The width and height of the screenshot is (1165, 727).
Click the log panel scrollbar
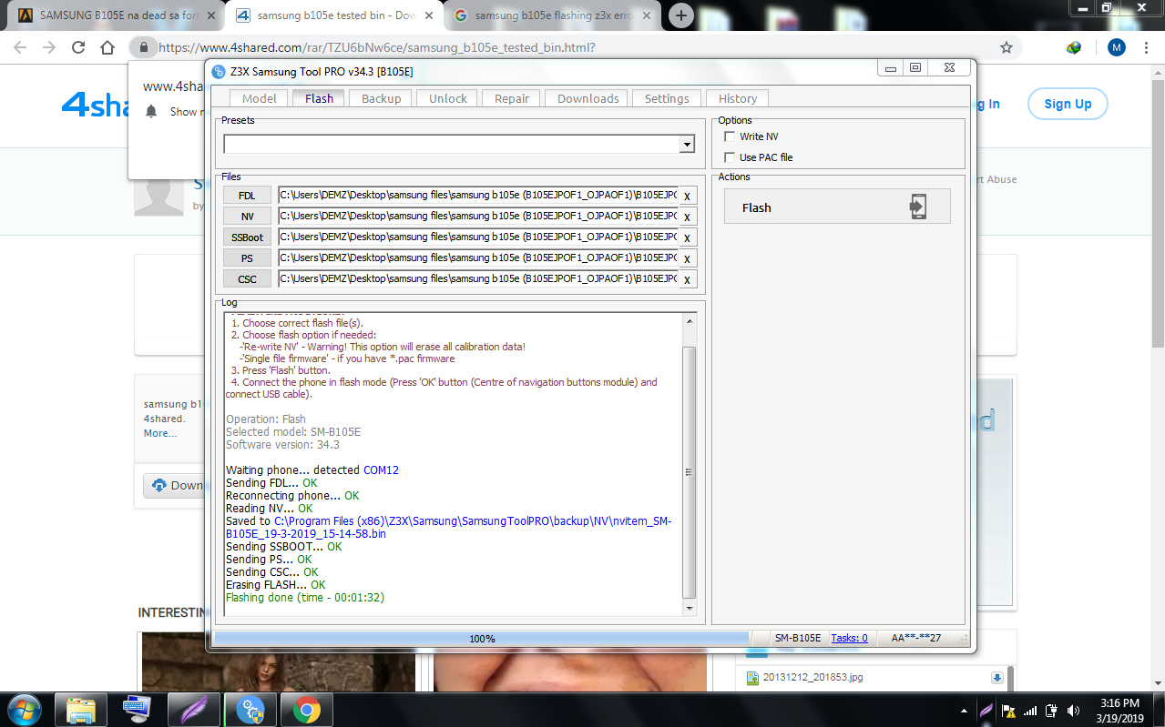click(x=689, y=471)
